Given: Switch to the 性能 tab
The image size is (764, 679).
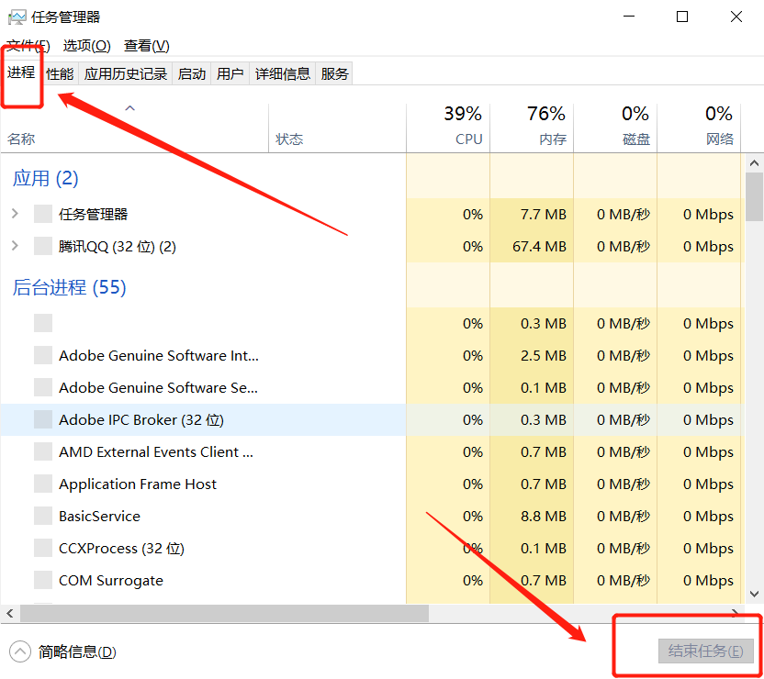Looking at the screenshot, I should (x=60, y=74).
